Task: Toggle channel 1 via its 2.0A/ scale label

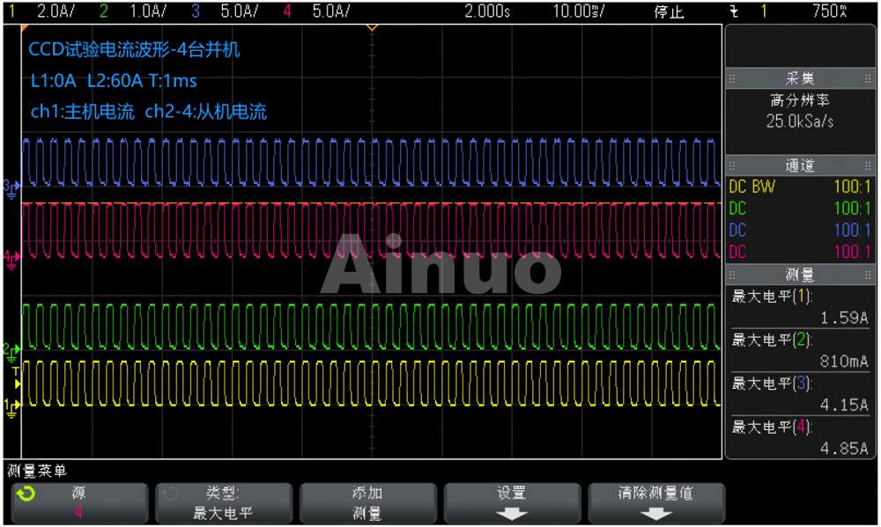Action: [x=52, y=11]
